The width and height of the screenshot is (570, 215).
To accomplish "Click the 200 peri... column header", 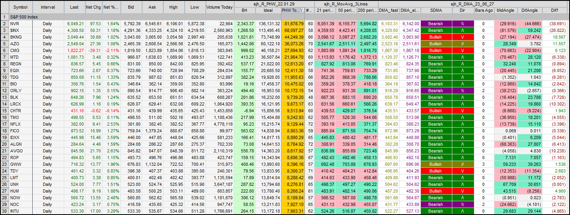I will click(x=368, y=11).
